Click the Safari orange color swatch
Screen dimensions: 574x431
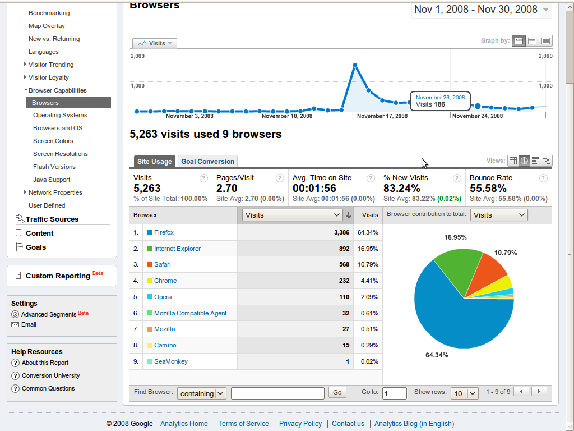pyautogui.click(x=149, y=264)
